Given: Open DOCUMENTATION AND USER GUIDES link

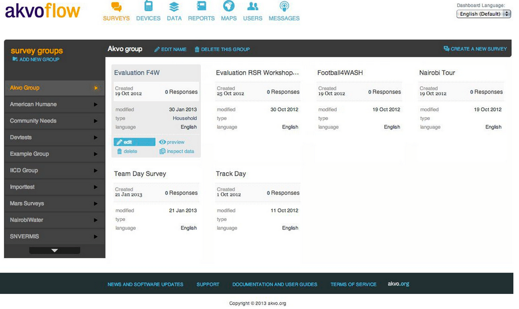Looking at the screenshot, I should 275,284.
